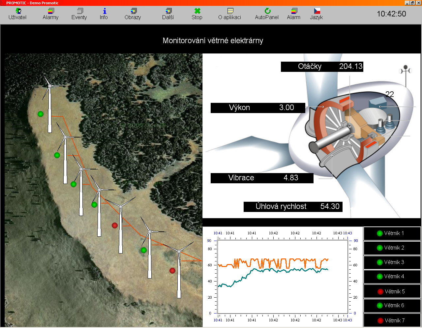The height and width of the screenshot is (328, 422).
Task: Select Větrník 5 button with red status
Action: (392, 291)
